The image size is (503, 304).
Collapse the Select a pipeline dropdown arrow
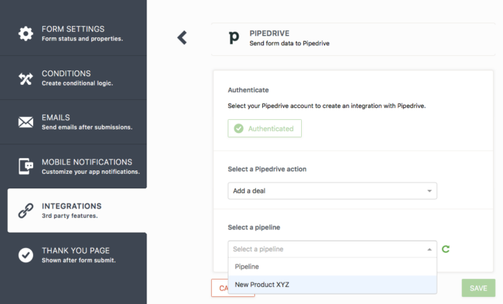pyautogui.click(x=430, y=249)
